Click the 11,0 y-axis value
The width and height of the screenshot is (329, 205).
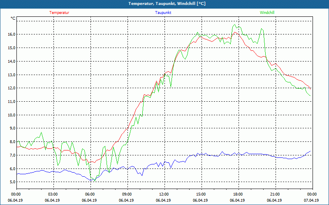click(12, 101)
